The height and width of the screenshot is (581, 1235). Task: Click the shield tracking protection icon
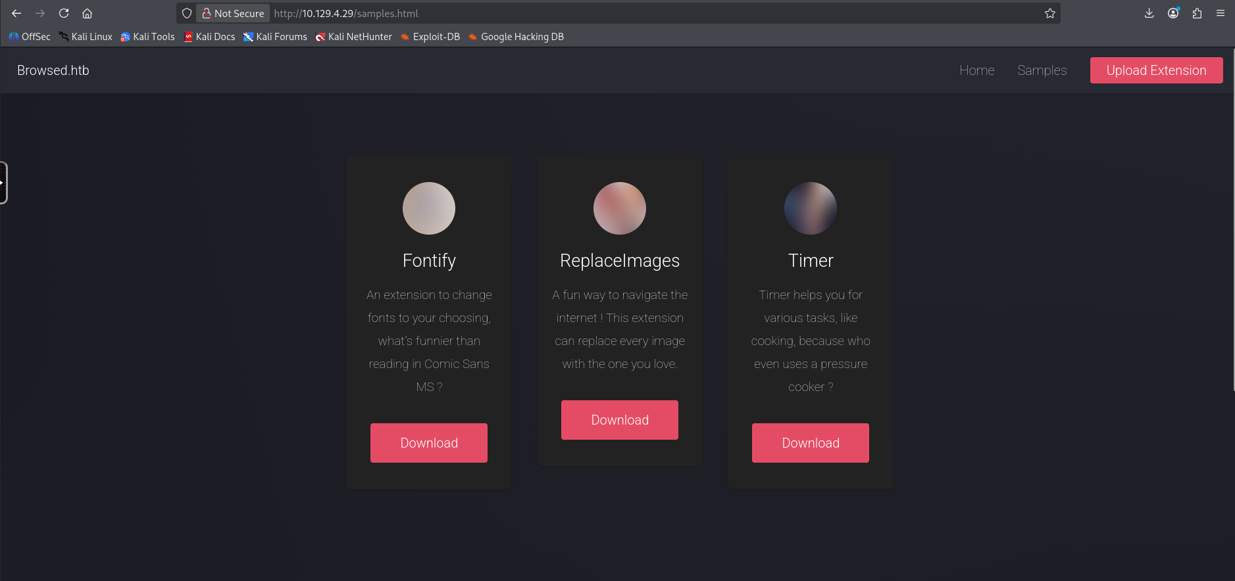(187, 13)
